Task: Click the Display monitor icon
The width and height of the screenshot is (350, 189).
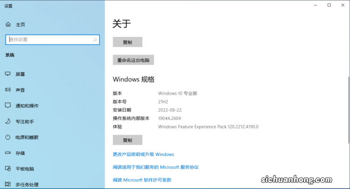Action: [8, 74]
